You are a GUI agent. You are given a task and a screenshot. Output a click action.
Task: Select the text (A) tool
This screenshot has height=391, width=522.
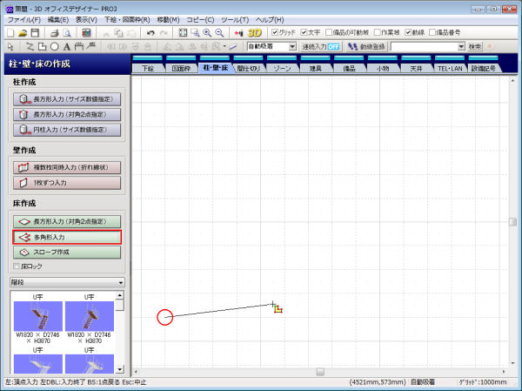[68, 46]
